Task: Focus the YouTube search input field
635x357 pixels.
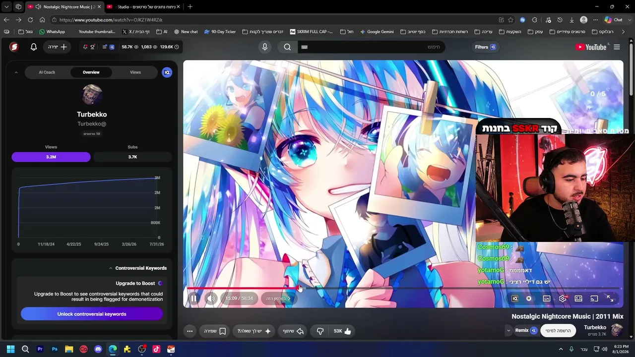Action: pos(371,47)
